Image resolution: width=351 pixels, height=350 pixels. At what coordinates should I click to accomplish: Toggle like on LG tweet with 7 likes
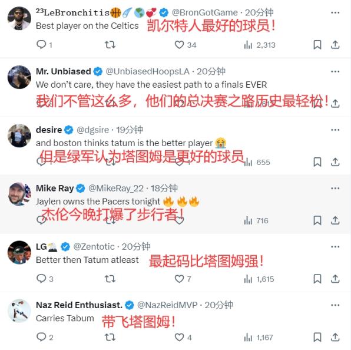[x=179, y=279]
